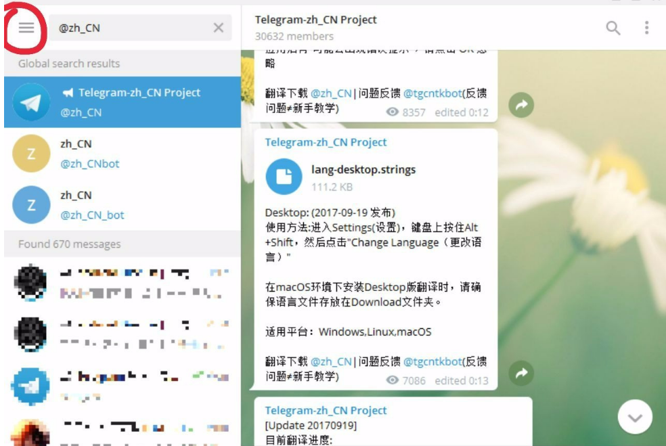Open the hamburger main menu
This screenshot has height=446, width=666.
26,28
